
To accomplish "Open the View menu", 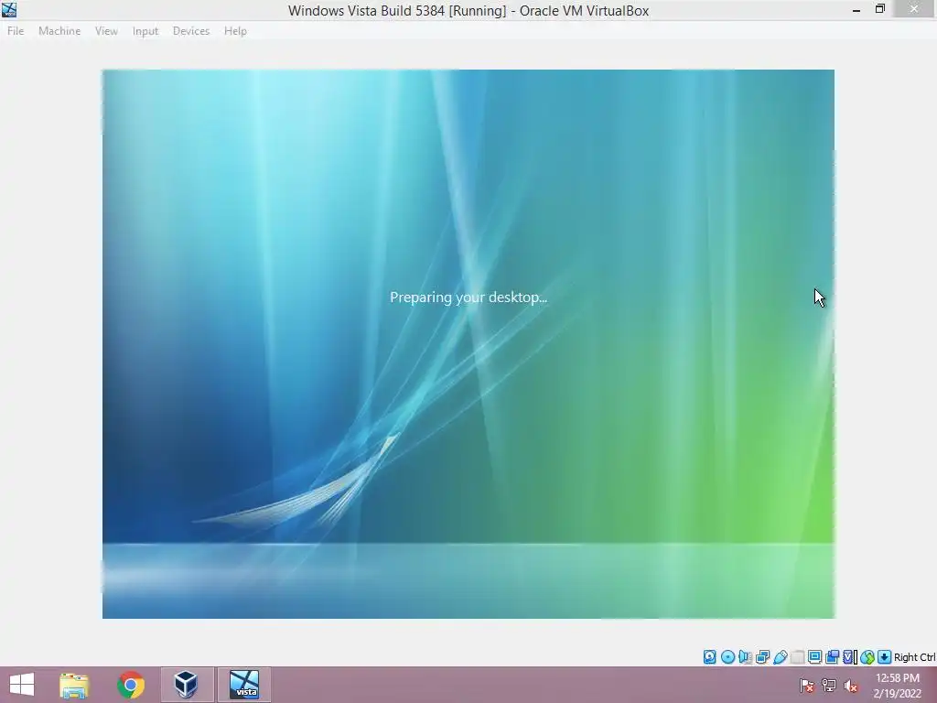I will [x=106, y=31].
